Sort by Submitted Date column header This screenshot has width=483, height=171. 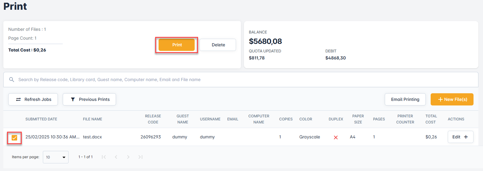click(x=41, y=119)
